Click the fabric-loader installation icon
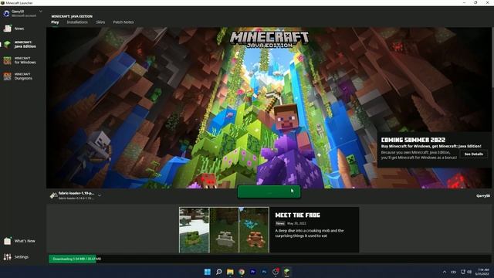494x278 pixels. coord(53,195)
